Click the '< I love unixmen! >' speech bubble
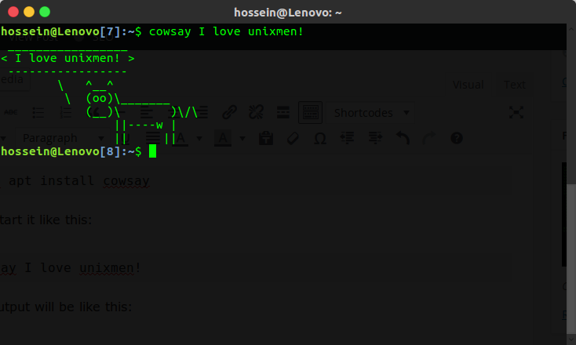Viewport: 576px width, 345px height. pyautogui.click(x=67, y=58)
